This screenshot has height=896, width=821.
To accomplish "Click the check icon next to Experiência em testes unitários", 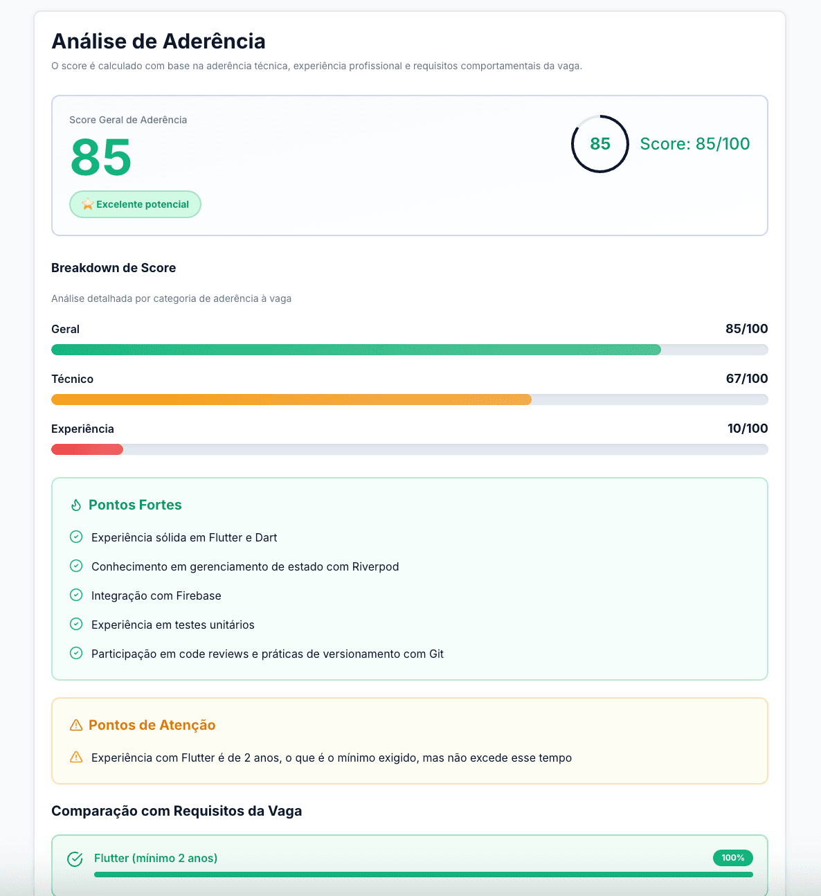I will click(76, 624).
